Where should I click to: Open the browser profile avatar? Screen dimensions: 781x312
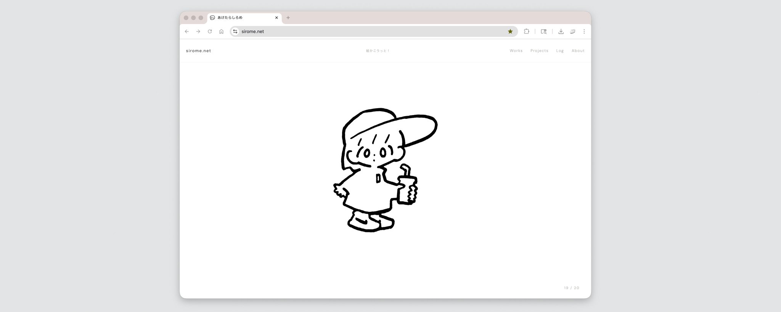(572, 32)
